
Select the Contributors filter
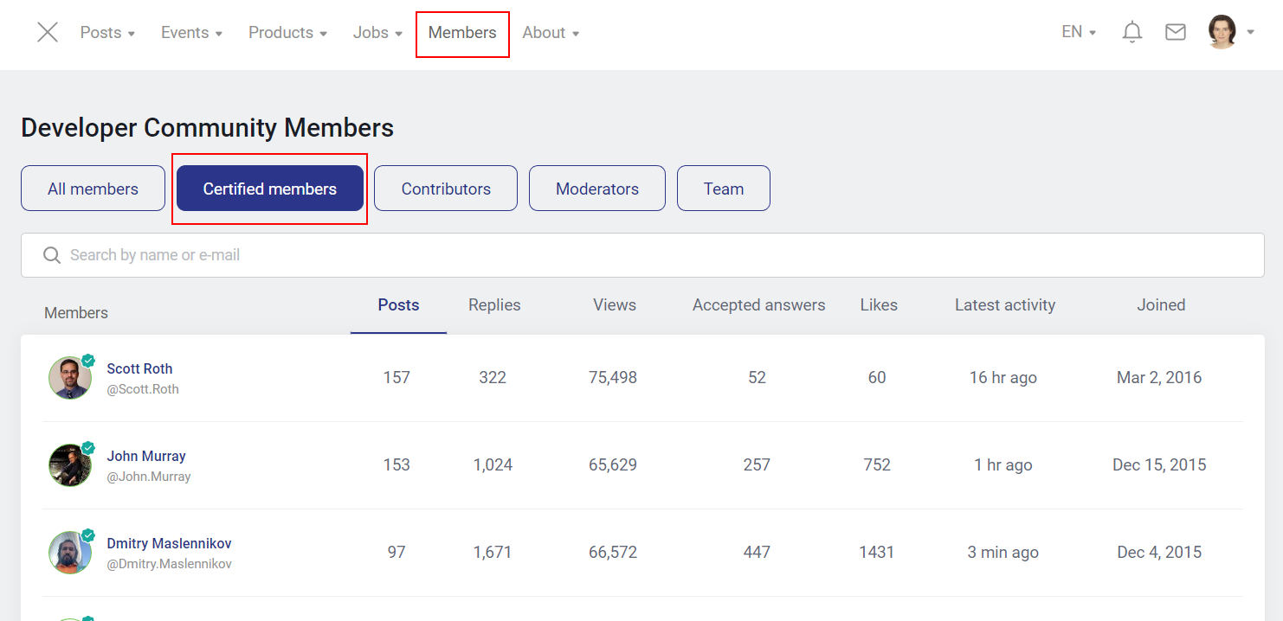click(x=446, y=189)
